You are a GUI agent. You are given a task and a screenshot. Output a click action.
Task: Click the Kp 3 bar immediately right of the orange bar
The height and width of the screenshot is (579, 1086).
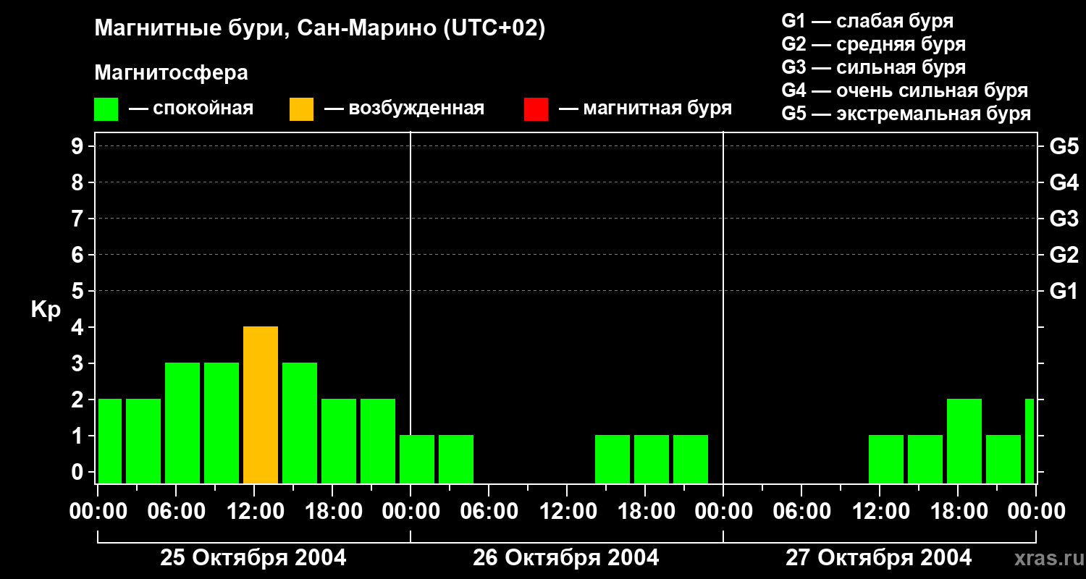[x=300, y=423]
